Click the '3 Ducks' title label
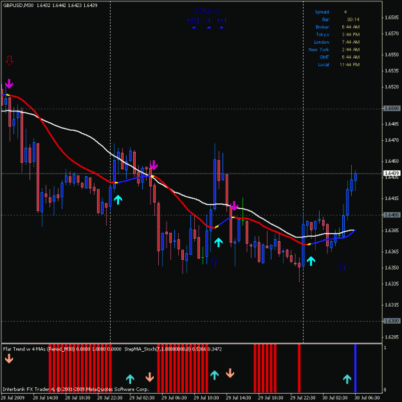The width and height of the screenshot is (402, 402). point(206,11)
